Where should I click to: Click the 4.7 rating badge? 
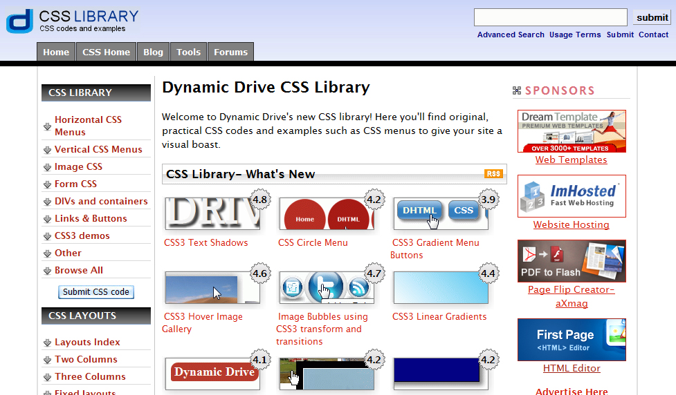pyautogui.click(x=374, y=273)
